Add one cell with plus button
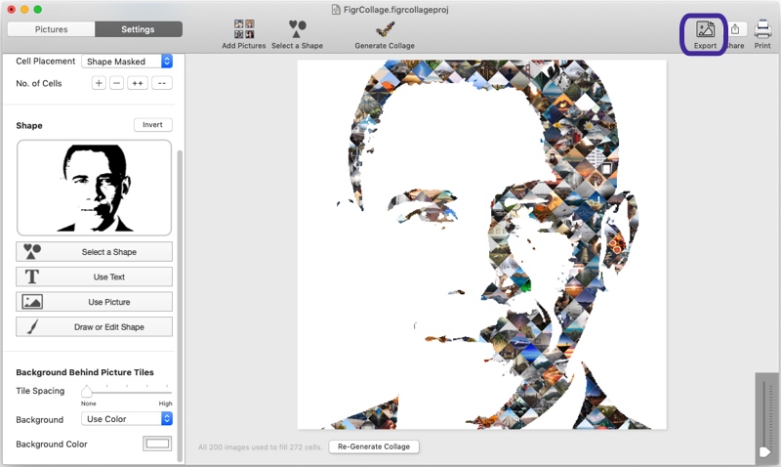This screenshot has height=467, width=781. 99,84
